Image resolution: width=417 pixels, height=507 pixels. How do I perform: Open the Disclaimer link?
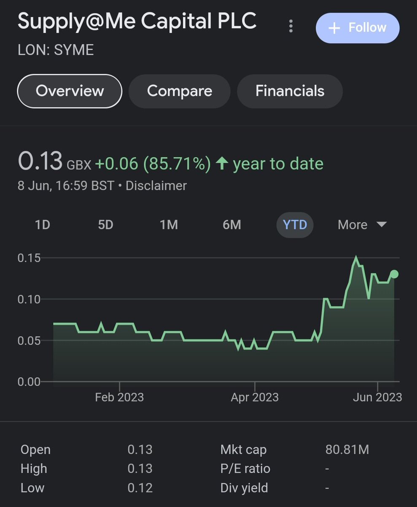pos(156,186)
